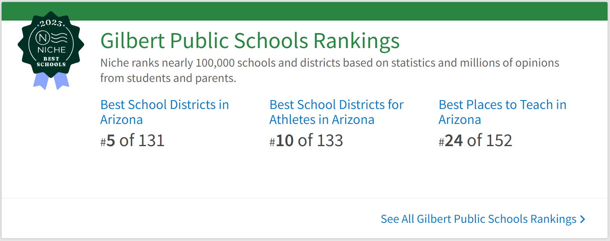The height and width of the screenshot is (241, 610).
Task: Click the horizontal divider above See All
Action: pyautogui.click(x=305, y=198)
